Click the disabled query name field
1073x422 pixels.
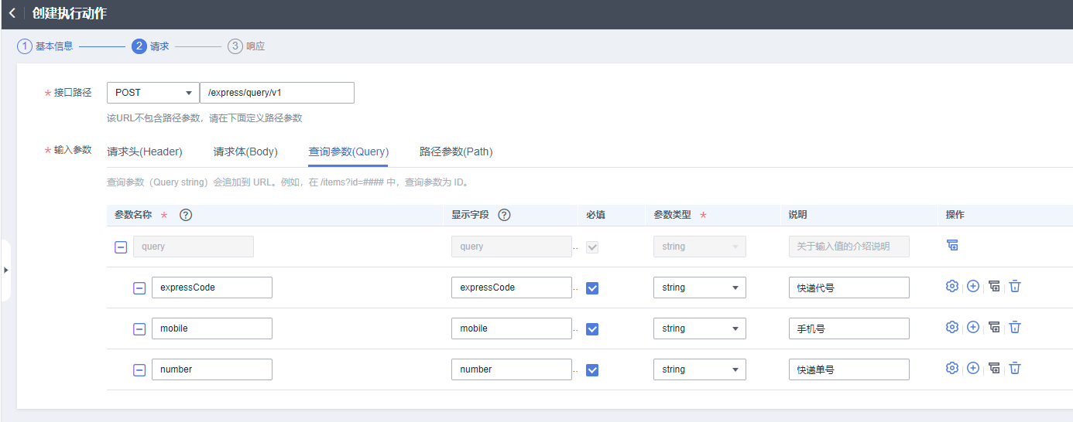(x=194, y=247)
